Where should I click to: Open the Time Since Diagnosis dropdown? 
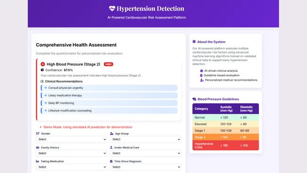point(145,167)
